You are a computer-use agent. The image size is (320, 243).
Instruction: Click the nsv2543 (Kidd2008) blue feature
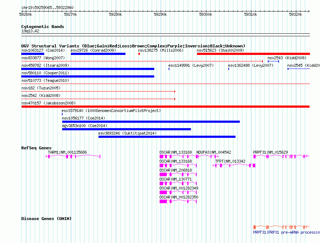[x=274, y=61]
